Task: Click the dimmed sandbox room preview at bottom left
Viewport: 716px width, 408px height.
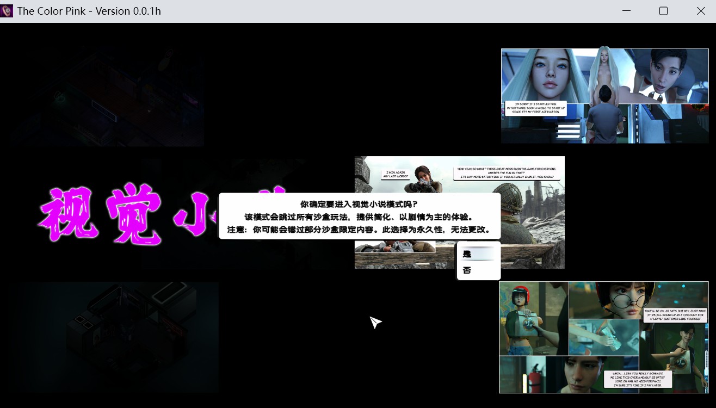Action: click(113, 336)
